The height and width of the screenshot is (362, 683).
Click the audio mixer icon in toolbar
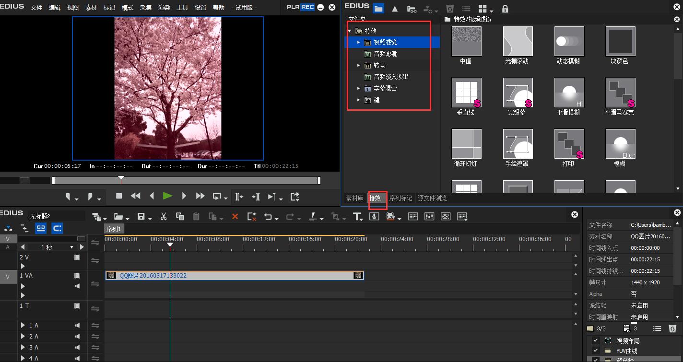pyautogui.click(x=429, y=217)
